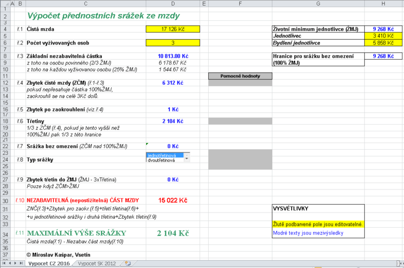
Task: Click the 'Počet vyživovaných osob' label
Action: (x=58, y=43)
